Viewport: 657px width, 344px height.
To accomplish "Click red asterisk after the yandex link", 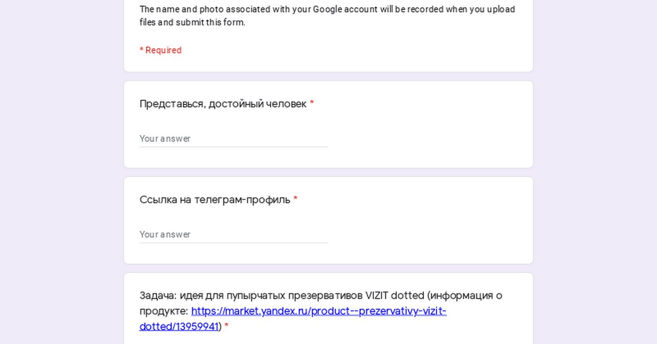I will tap(227, 327).
